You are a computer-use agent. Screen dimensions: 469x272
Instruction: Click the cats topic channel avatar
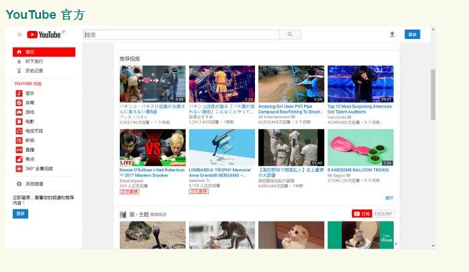[123, 214]
